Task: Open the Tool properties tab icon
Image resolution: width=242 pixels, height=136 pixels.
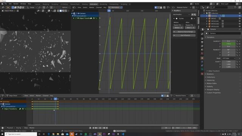Action: 202,34
